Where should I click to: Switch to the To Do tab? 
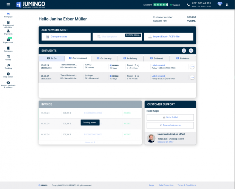[x=52, y=58]
